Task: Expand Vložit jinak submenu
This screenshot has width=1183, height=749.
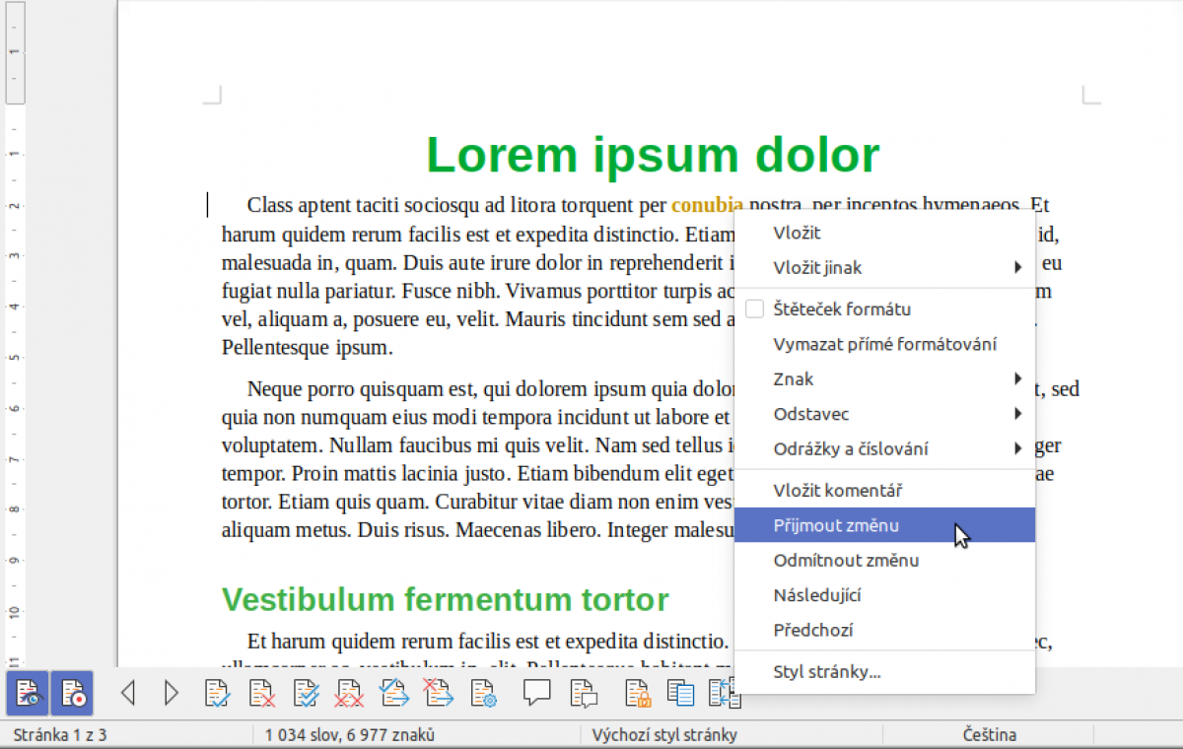Action: 885,267
